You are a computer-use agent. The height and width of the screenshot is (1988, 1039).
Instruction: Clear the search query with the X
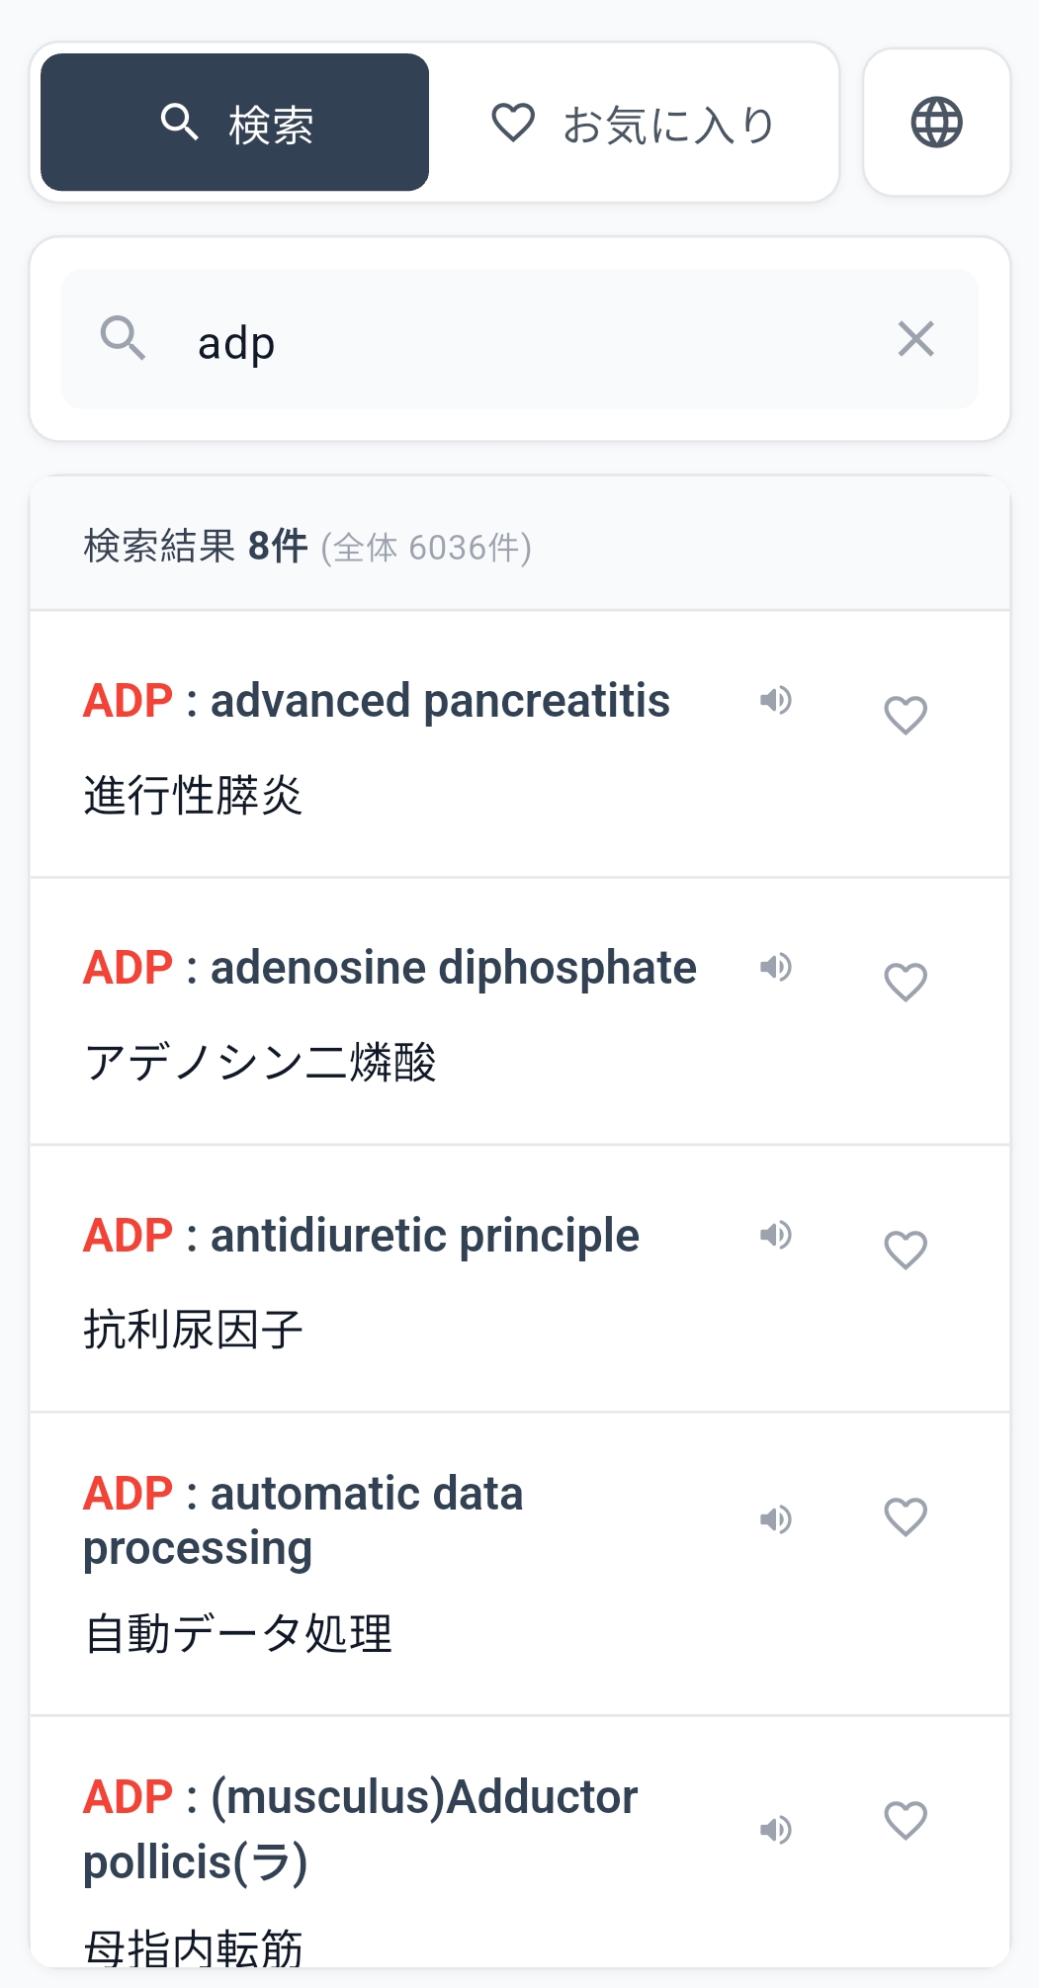coord(915,339)
